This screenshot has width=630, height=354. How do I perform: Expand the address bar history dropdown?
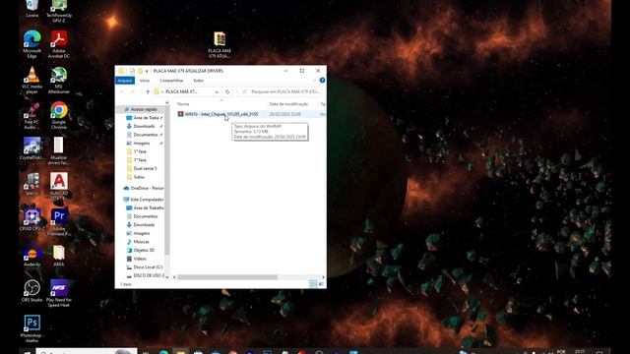click(x=217, y=91)
